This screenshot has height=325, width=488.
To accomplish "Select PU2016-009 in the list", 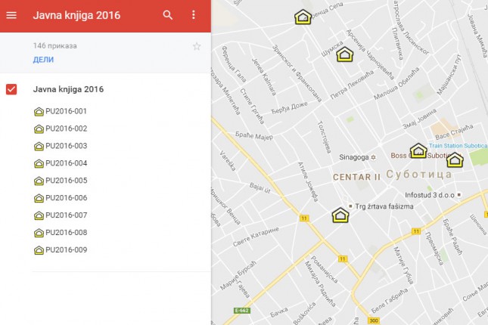I will pos(66,250).
